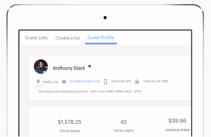Click the Malibu, CA location text
Screen dimensions: 211x137
click(x=51, y=82)
